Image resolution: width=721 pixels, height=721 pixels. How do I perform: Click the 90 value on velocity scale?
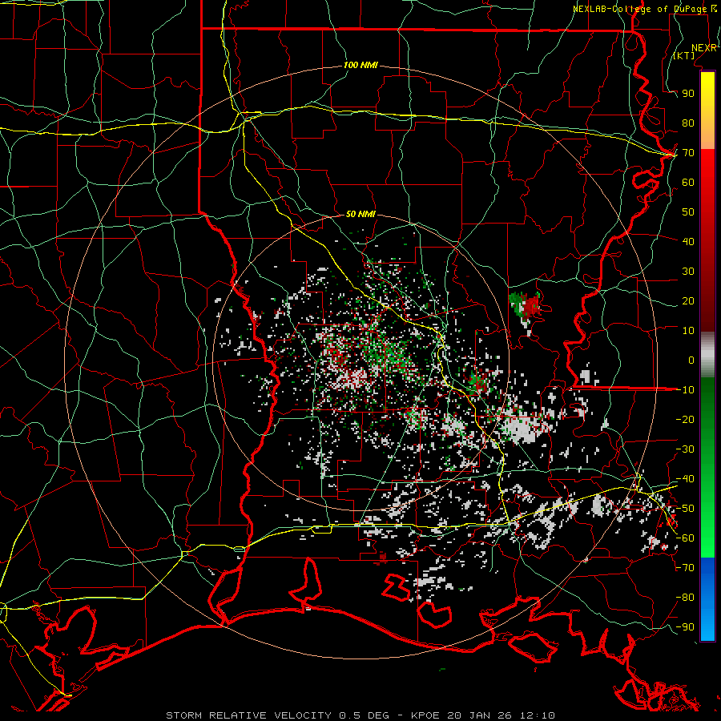click(x=688, y=94)
